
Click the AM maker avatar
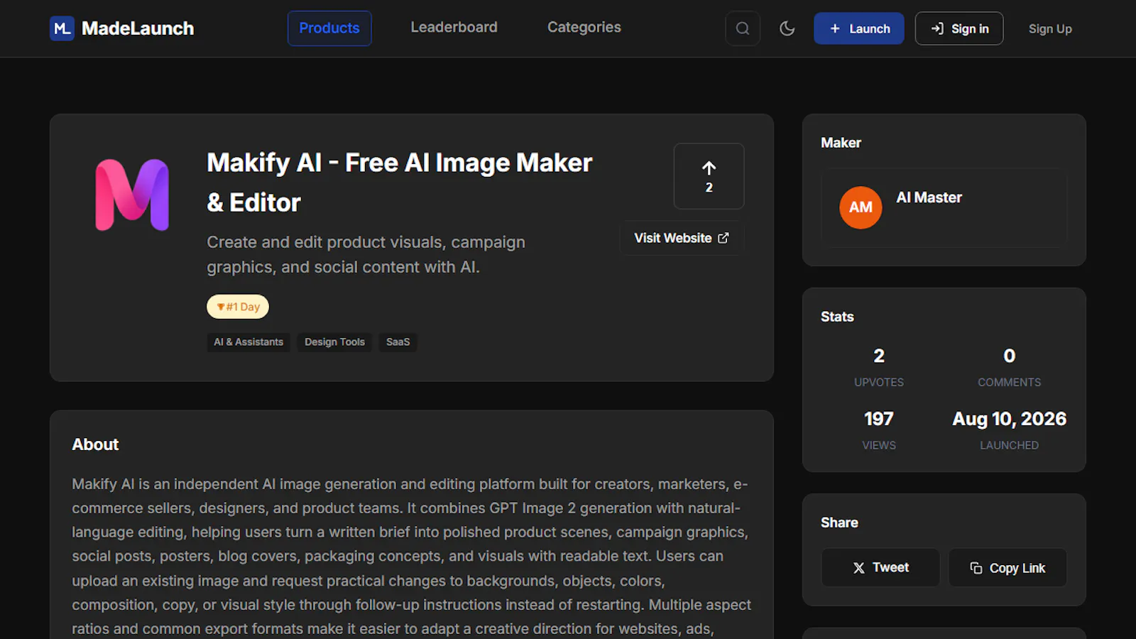(861, 207)
